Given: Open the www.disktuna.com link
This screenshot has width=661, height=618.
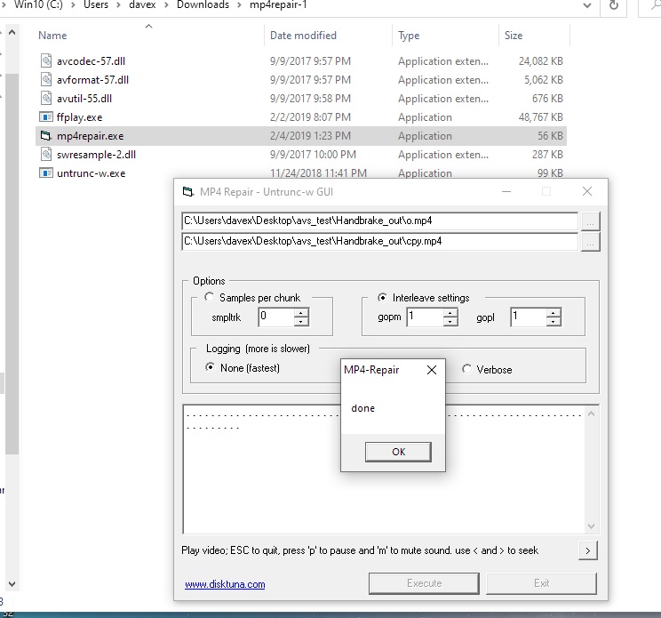Looking at the screenshot, I should point(225,584).
